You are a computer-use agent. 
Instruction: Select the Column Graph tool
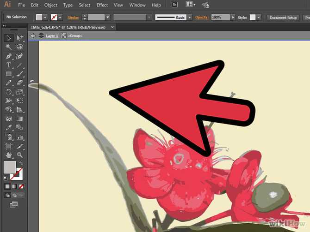(x=19, y=137)
